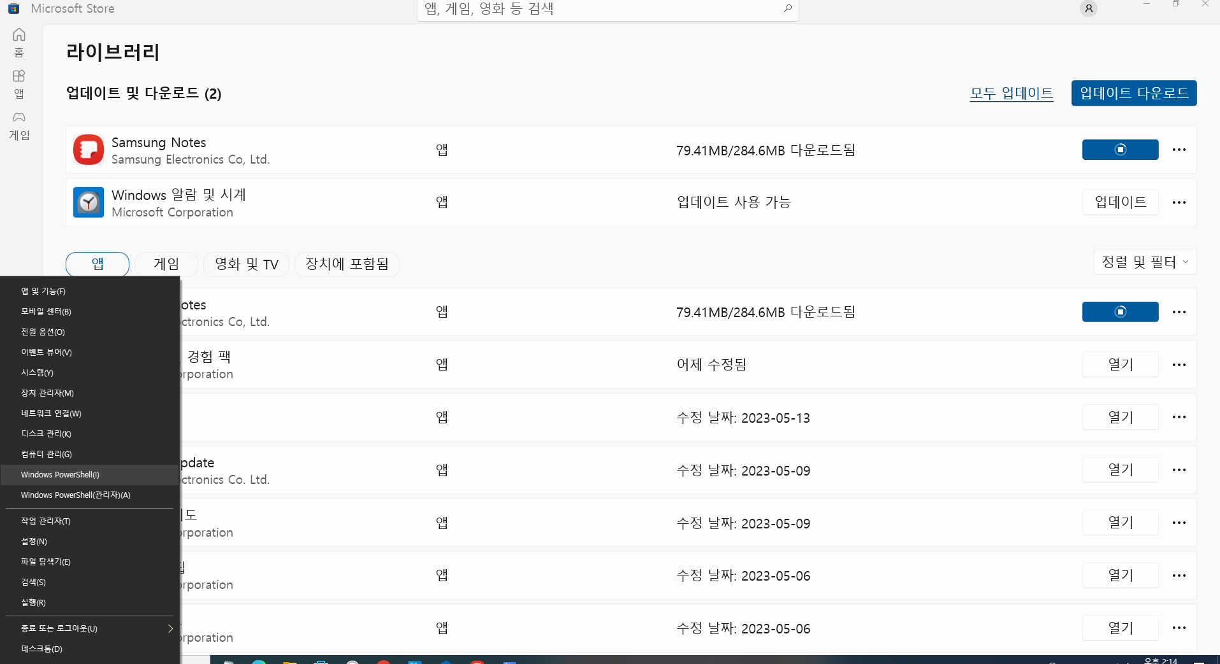Open more options for Samsung Notes update row

(x=1179, y=150)
